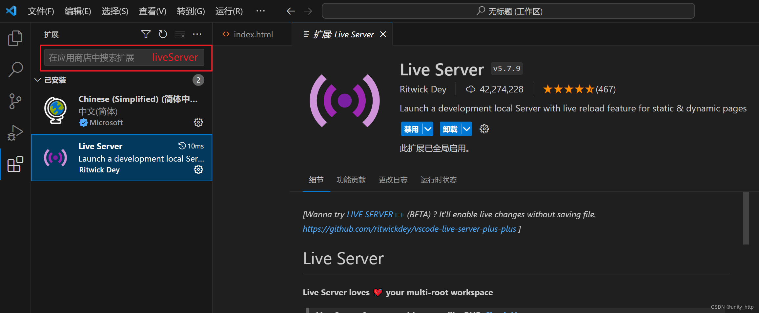
Task: Click the extension search input field
Action: [x=124, y=57]
